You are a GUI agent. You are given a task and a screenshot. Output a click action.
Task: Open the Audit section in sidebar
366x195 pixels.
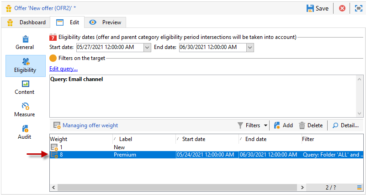25,132
